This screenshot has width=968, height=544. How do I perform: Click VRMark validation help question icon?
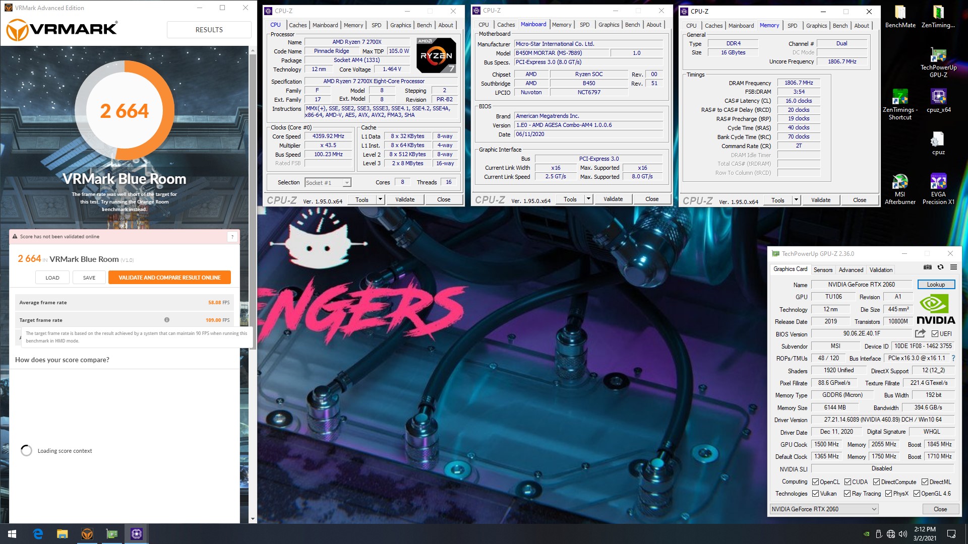coord(232,236)
